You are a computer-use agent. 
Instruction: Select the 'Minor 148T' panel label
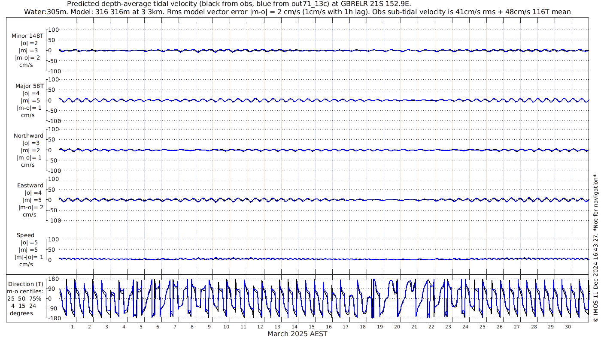pos(27,36)
